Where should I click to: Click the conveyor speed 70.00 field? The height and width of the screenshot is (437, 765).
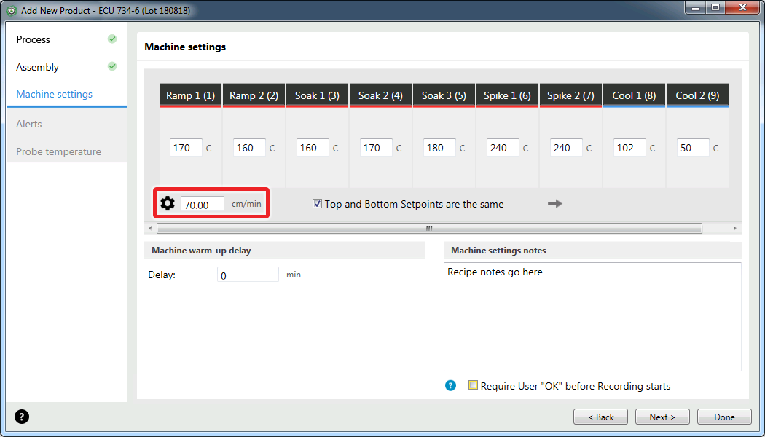point(203,205)
